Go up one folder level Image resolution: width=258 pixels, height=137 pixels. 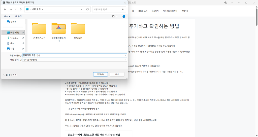(x=21, y=9)
